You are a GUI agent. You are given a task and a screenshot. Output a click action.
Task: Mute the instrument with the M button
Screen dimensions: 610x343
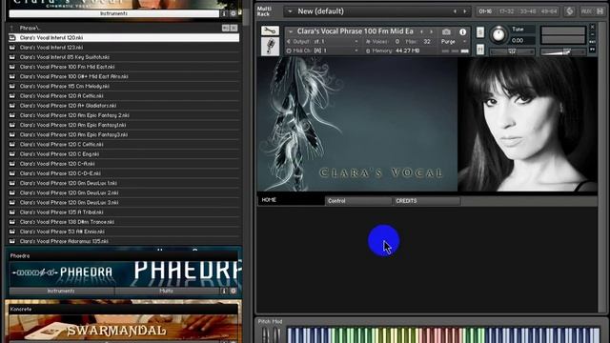click(x=480, y=50)
